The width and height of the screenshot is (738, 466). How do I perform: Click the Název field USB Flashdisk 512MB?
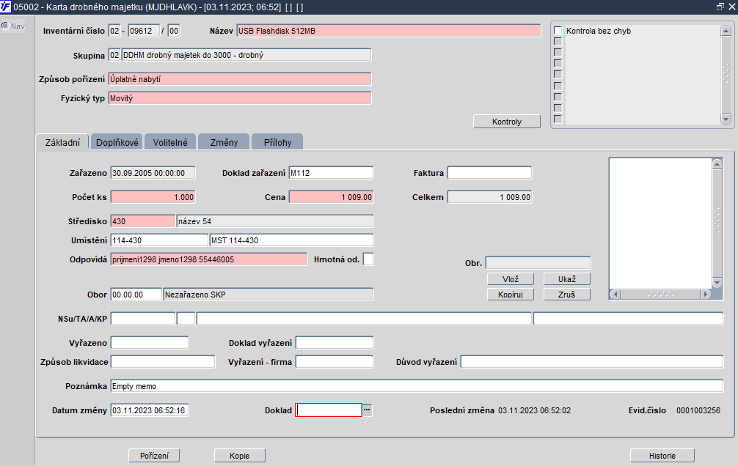(389, 31)
